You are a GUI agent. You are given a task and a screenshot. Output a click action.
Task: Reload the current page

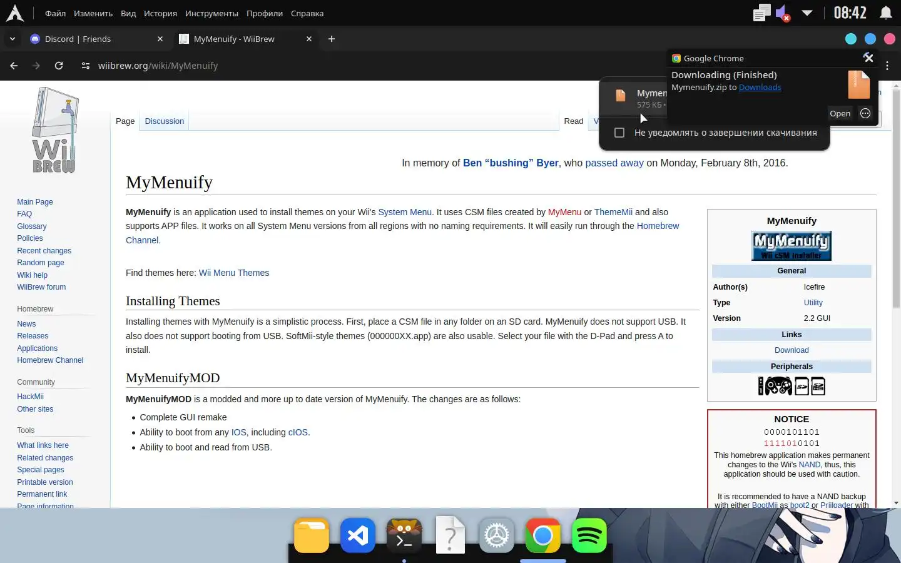point(59,65)
